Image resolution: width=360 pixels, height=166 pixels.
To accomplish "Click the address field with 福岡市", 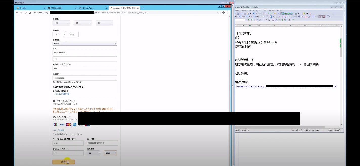I will pyautogui.click(x=85, y=52).
